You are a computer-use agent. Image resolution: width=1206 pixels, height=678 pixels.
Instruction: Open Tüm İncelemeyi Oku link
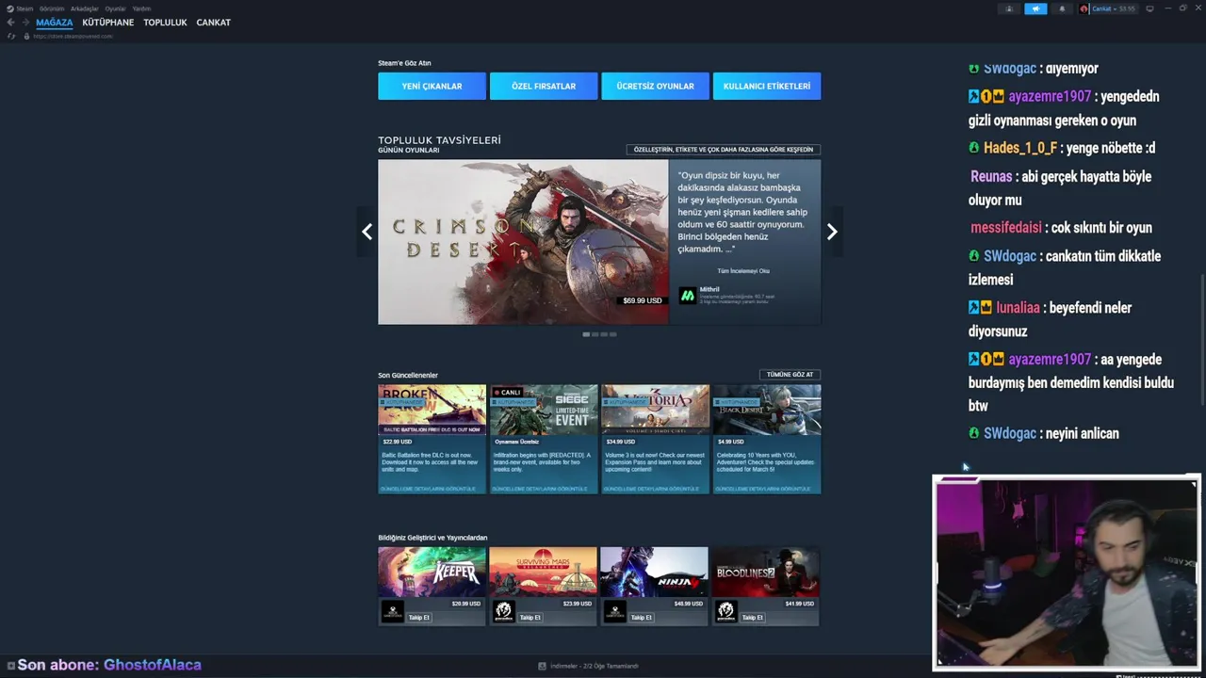(x=743, y=271)
